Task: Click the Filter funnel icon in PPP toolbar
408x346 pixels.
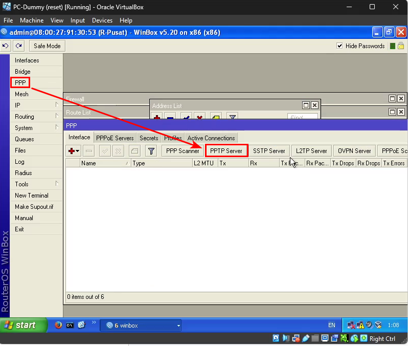Action: (151, 151)
